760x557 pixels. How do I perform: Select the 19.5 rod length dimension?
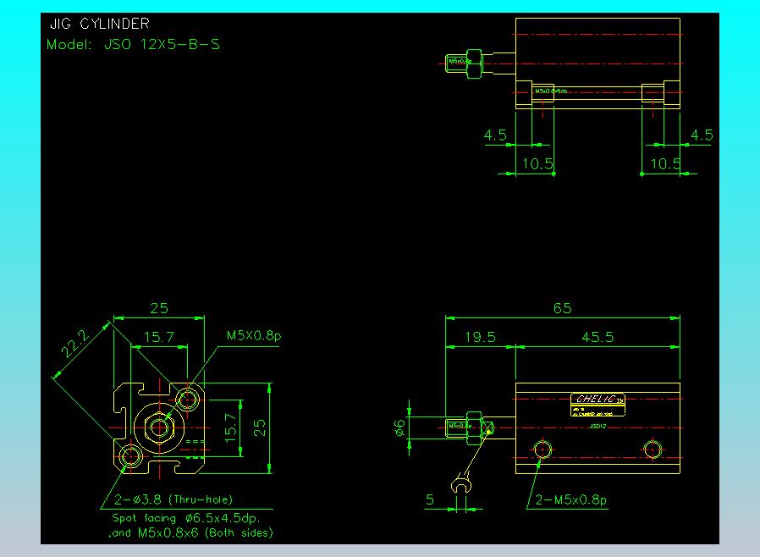(480, 337)
